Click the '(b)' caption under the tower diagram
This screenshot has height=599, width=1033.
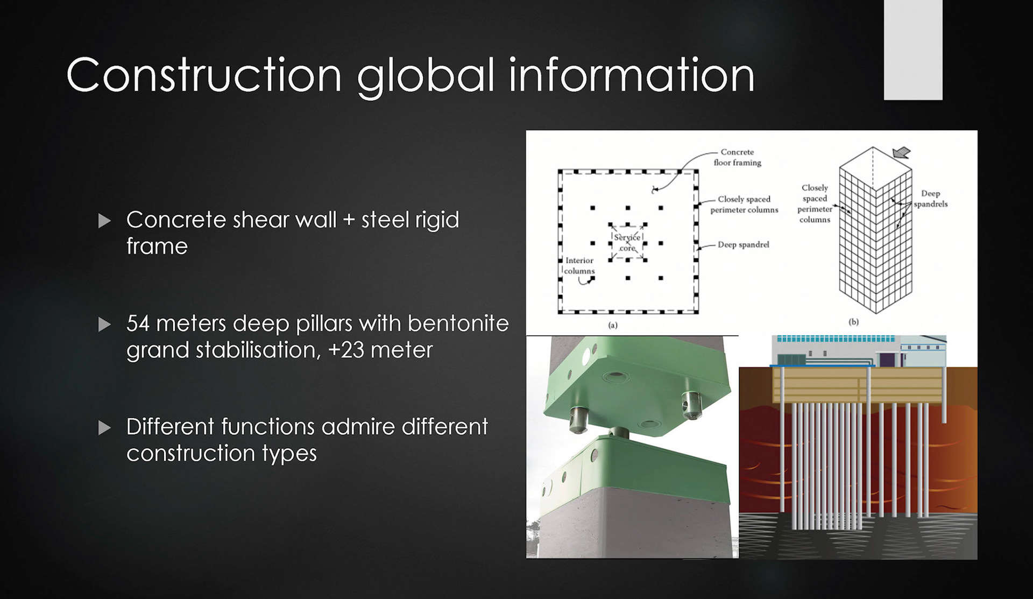point(853,322)
